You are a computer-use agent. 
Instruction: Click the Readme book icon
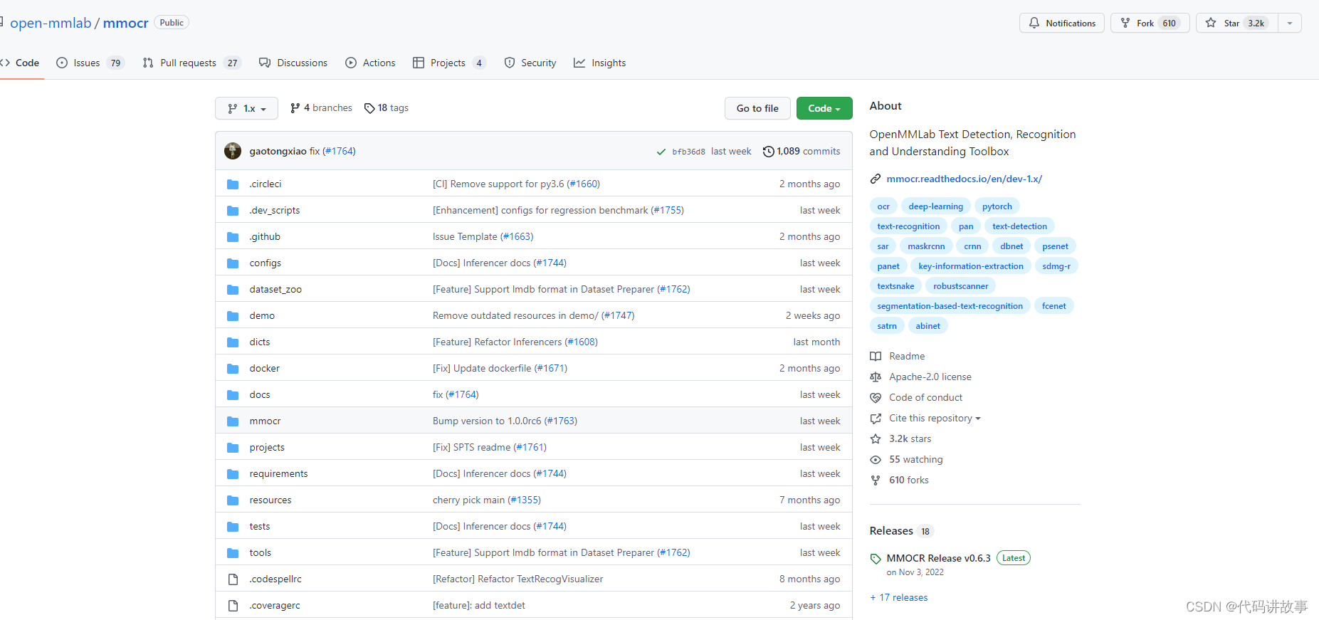(x=876, y=356)
